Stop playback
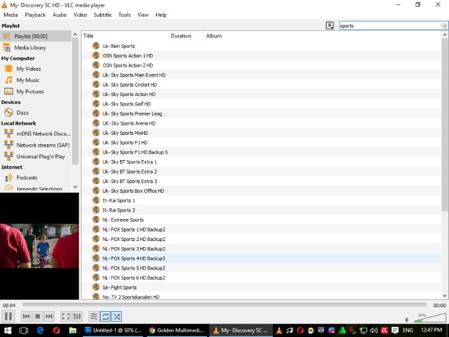 (38, 316)
